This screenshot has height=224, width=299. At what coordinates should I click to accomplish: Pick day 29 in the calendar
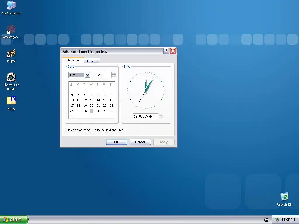click(x=105, y=111)
